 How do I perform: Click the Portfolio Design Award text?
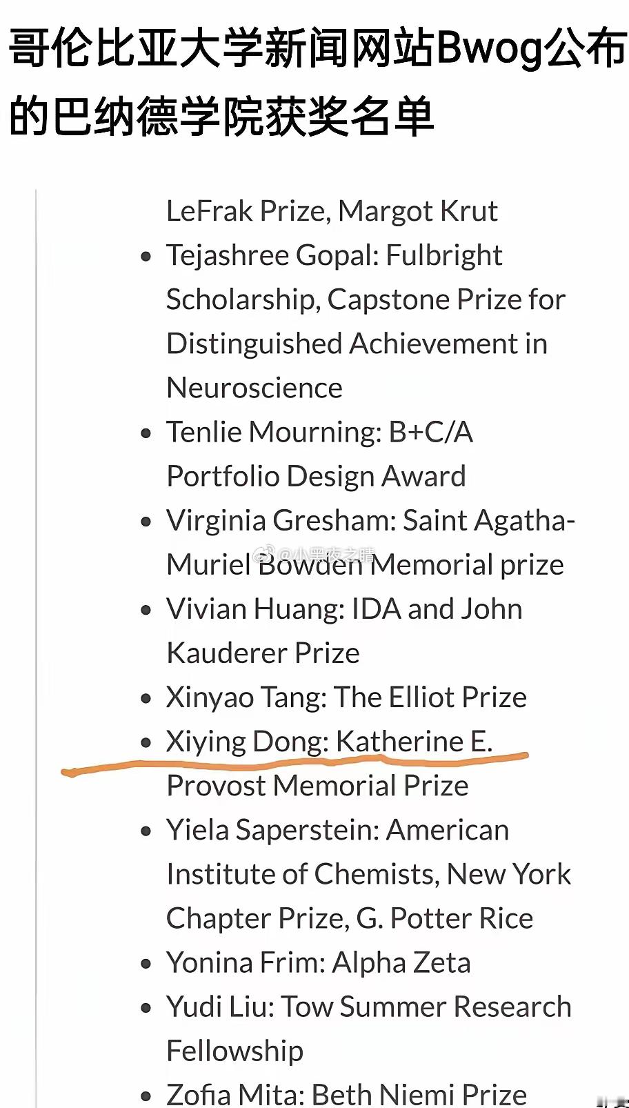click(316, 477)
